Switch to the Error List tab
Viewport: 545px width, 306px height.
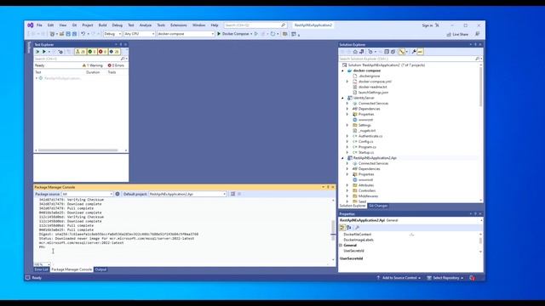click(x=42, y=269)
